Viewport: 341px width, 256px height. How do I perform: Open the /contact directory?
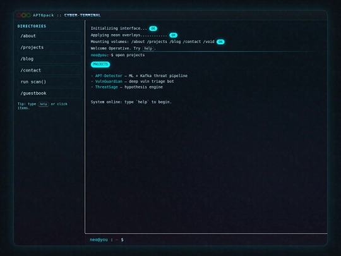49,70
